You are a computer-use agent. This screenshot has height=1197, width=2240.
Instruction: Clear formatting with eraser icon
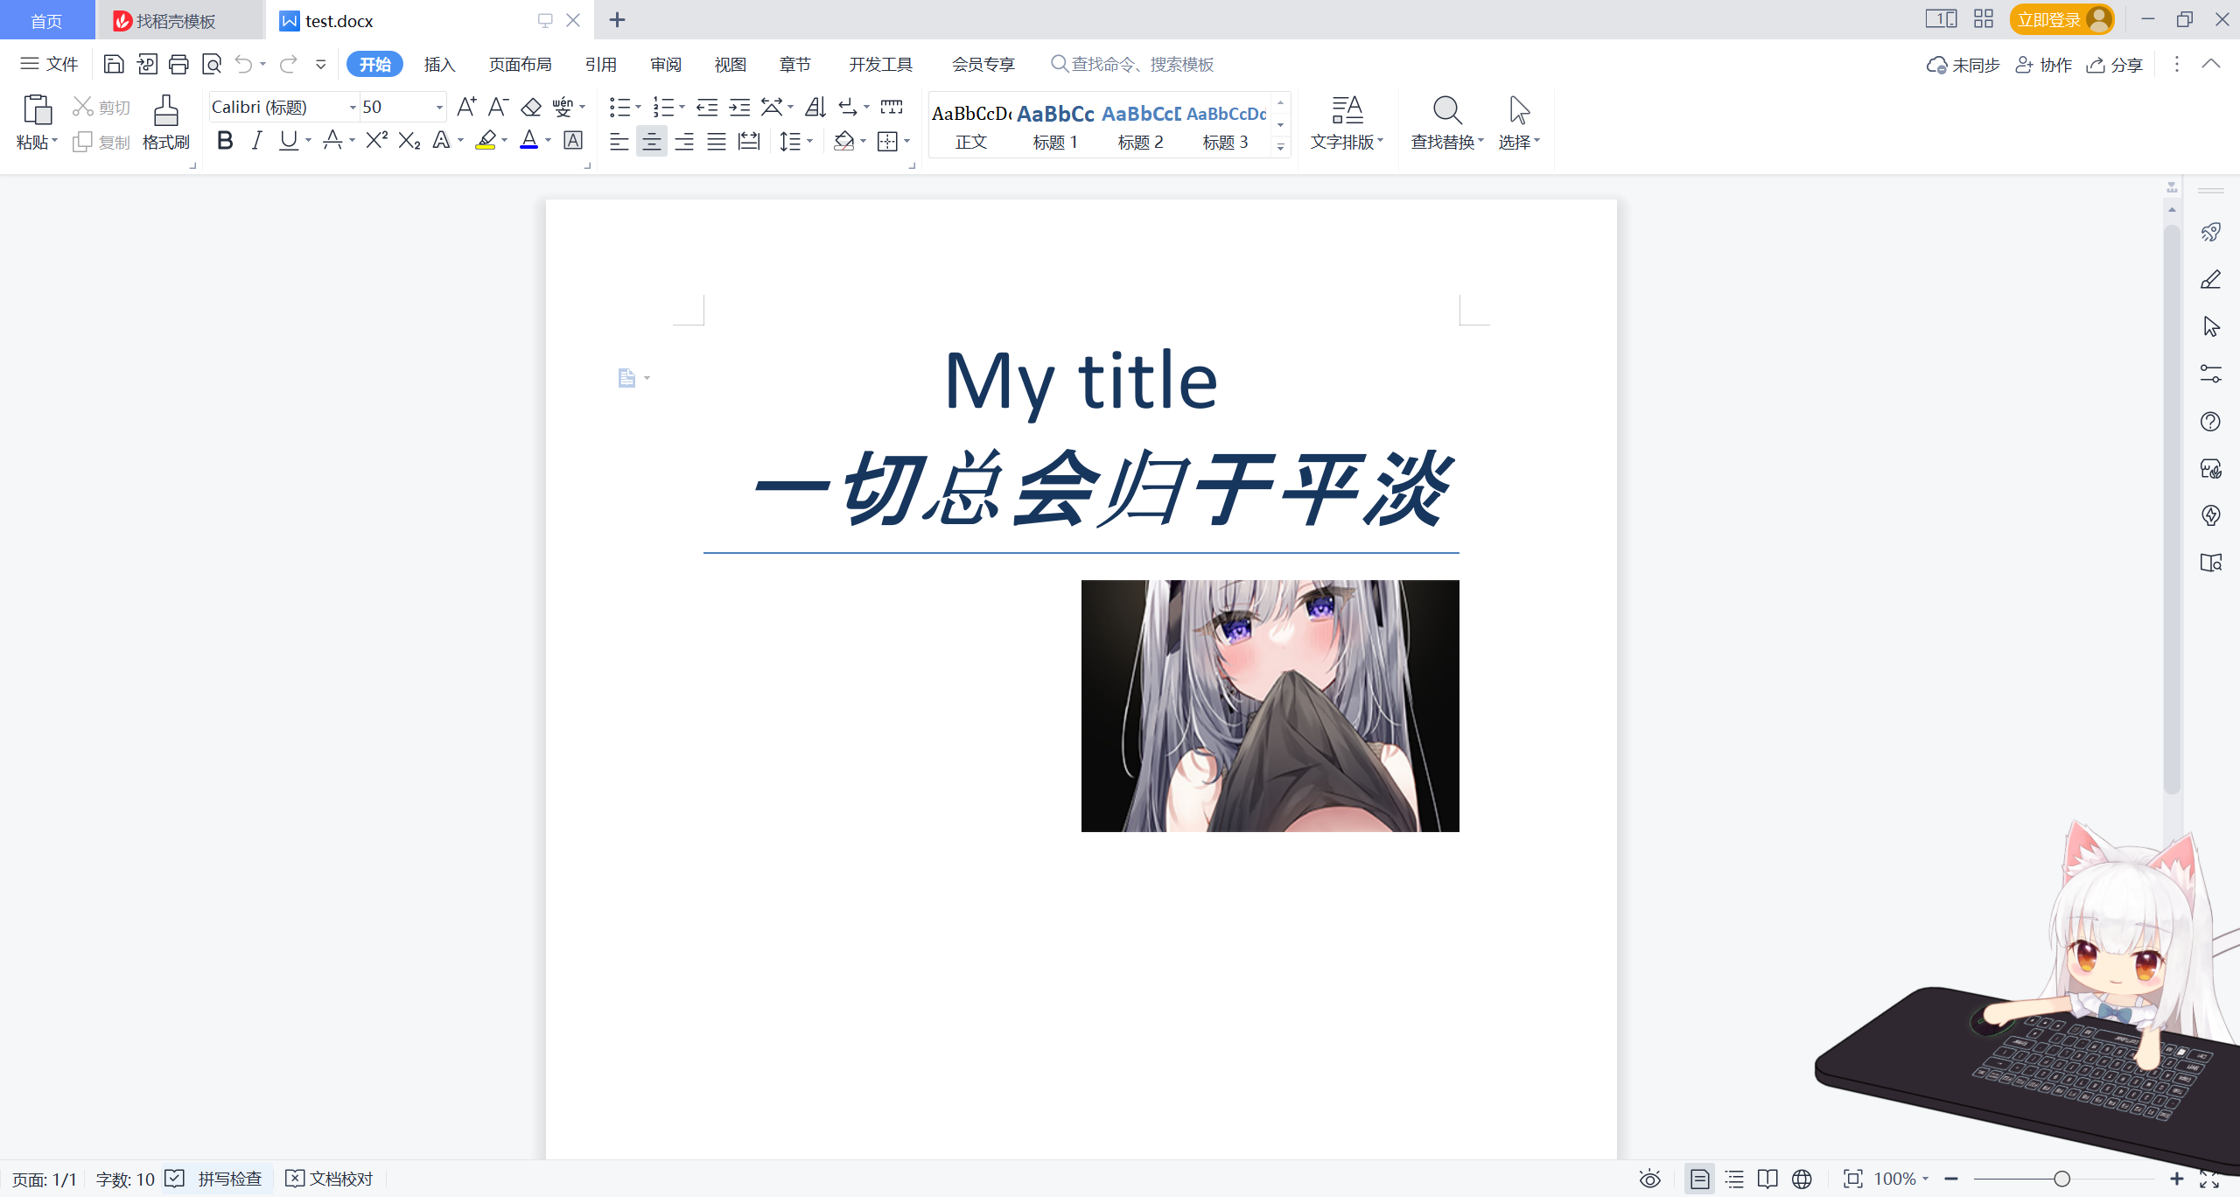click(531, 107)
